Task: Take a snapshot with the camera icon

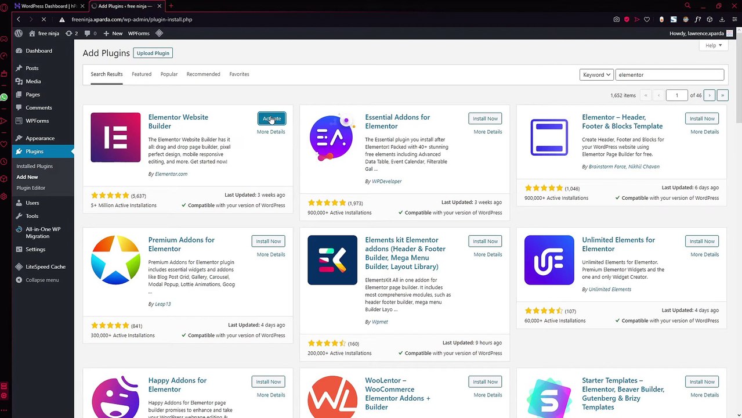Action: click(616, 19)
